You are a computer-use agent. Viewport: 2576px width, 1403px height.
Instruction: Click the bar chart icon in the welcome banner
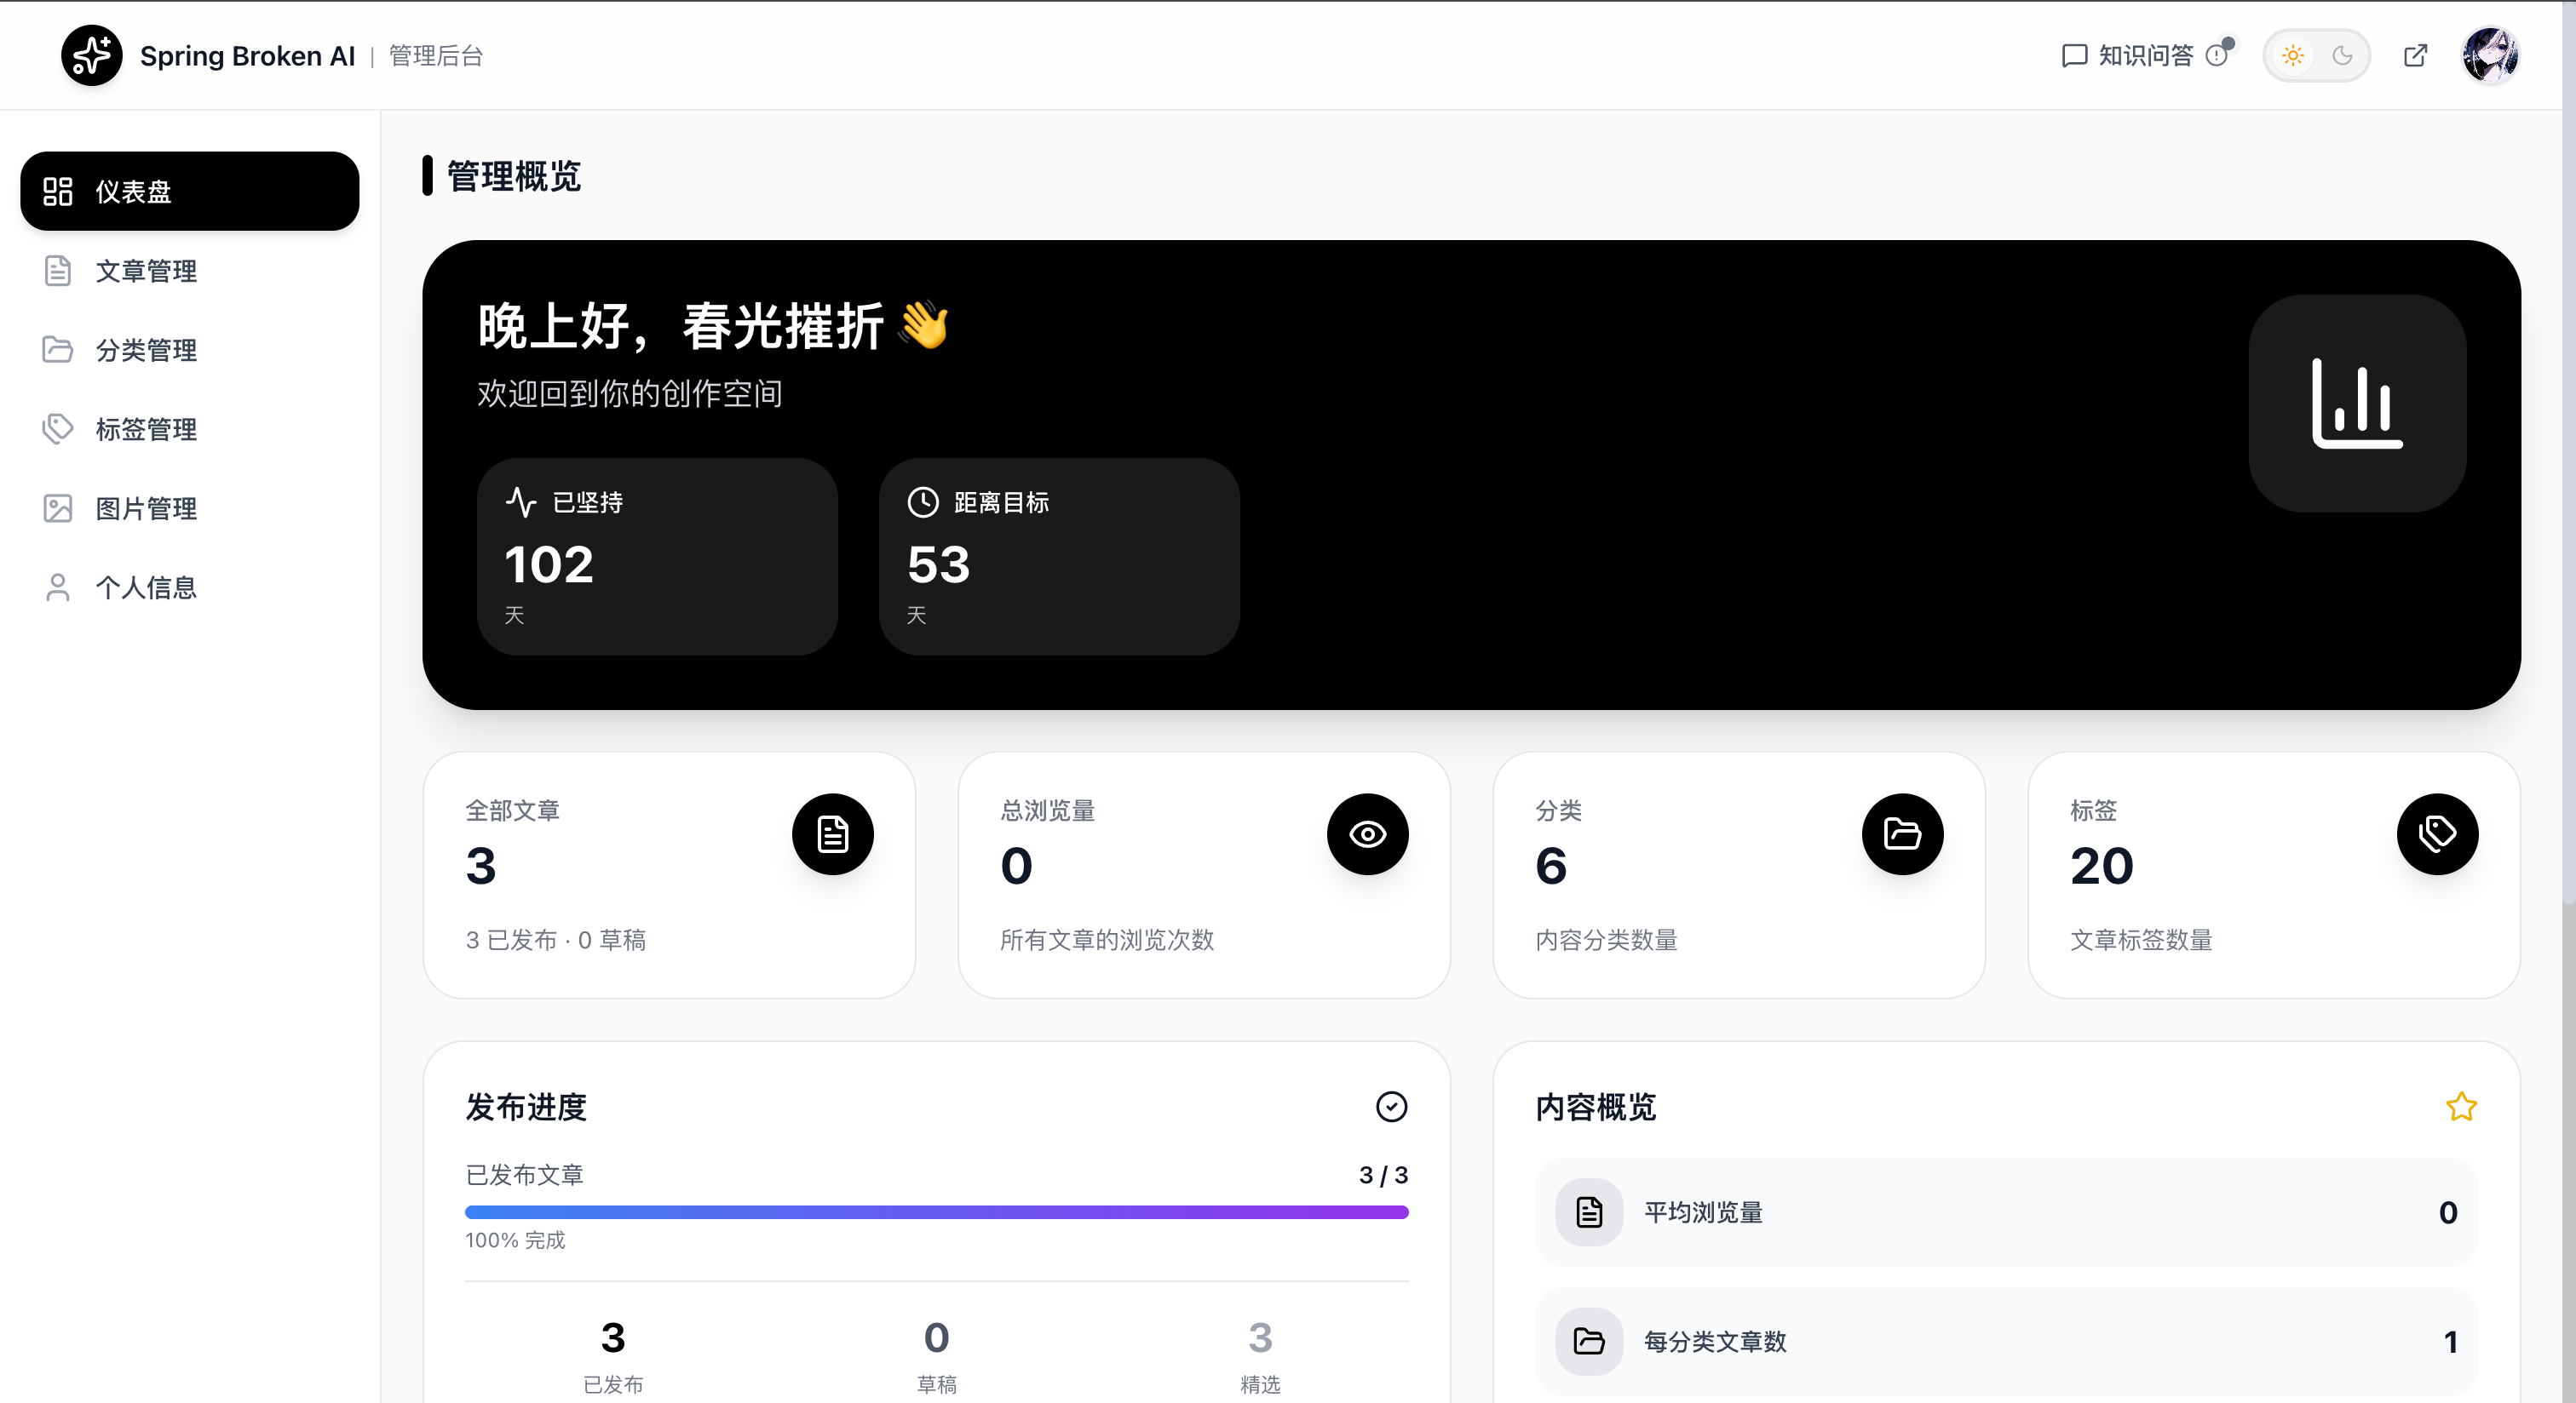(2357, 403)
